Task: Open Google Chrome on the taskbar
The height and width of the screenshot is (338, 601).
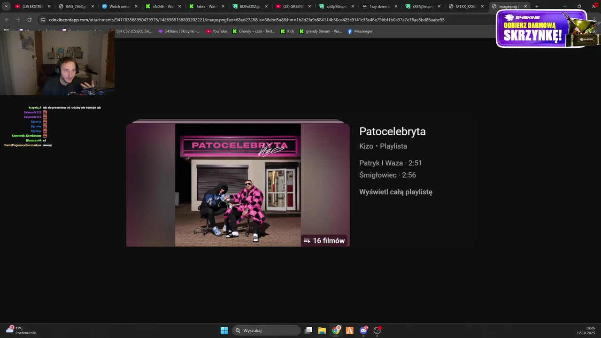Action: 336,330
